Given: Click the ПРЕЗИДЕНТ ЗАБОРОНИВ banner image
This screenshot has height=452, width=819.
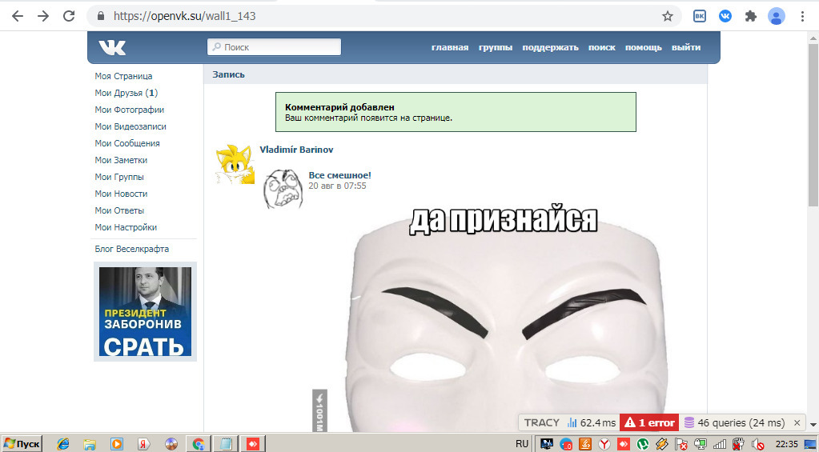Looking at the screenshot, I should point(145,311).
